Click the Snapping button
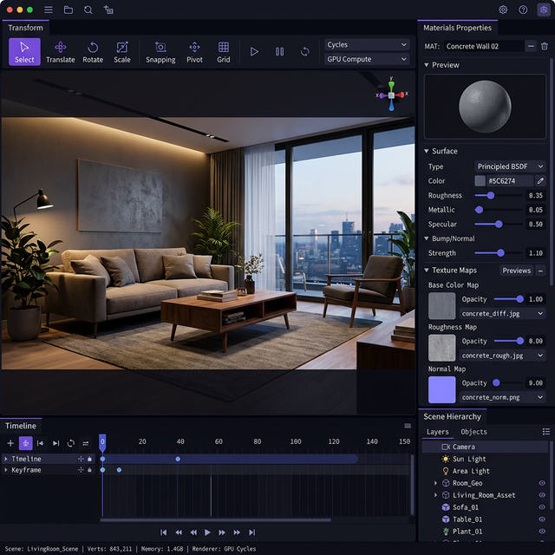555x555 pixels. point(160,51)
